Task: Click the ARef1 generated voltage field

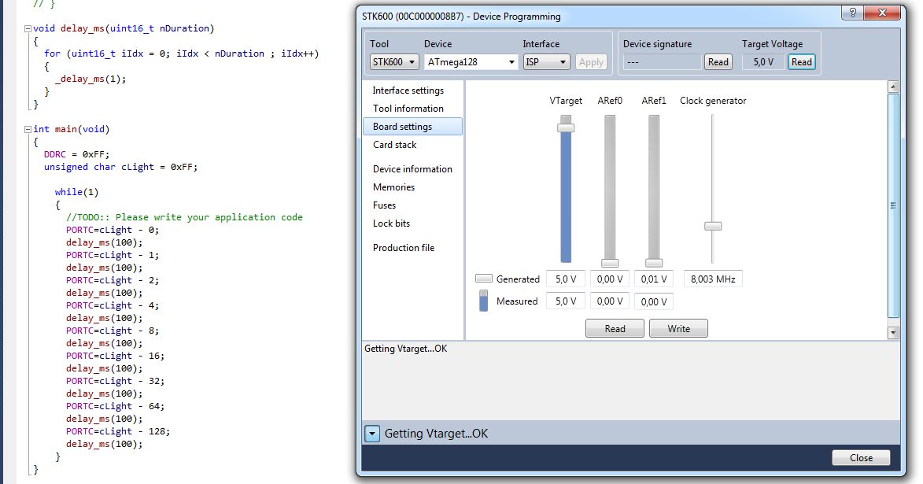Action: [654, 279]
